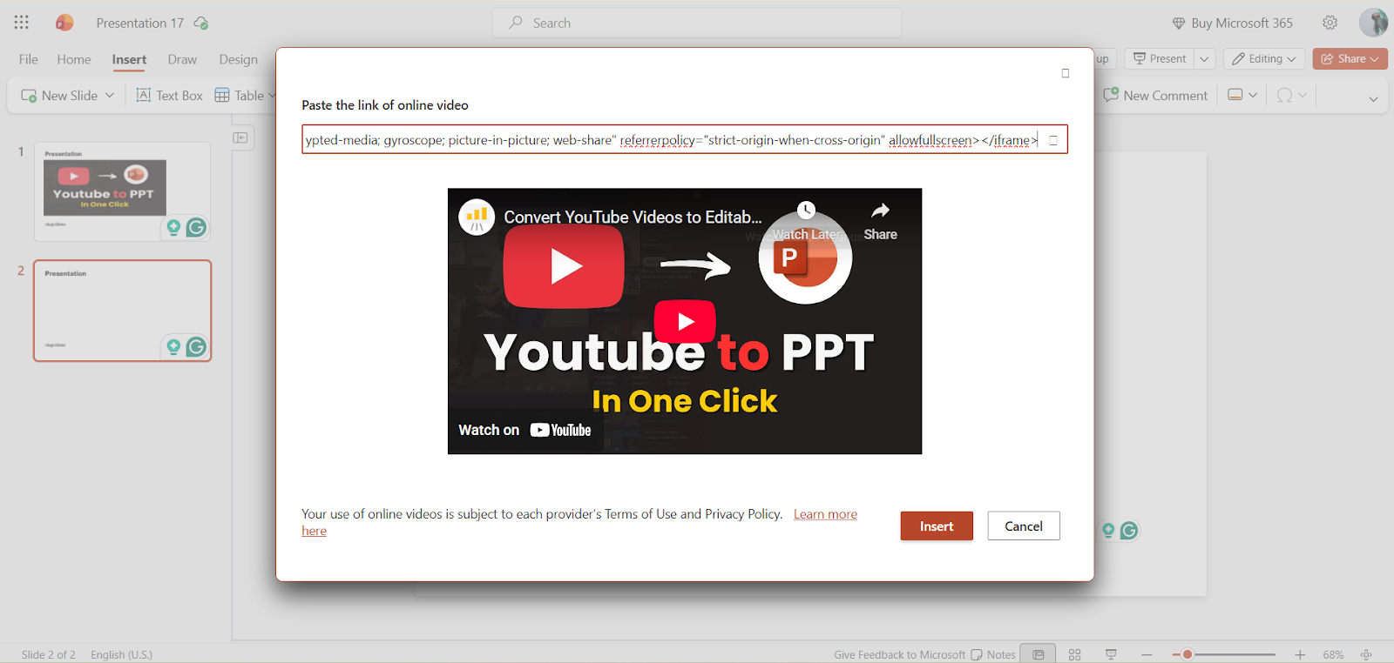Adjust the zoom slider handle in the status bar
This screenshot has height=663, width=1394.
point(1187,654)
